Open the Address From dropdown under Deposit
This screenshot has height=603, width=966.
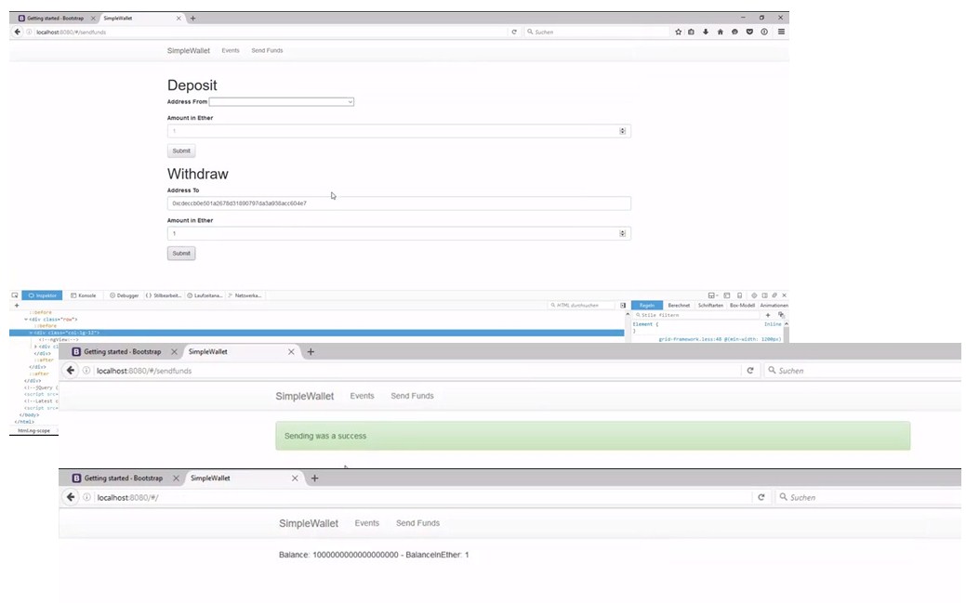(282, 101)
